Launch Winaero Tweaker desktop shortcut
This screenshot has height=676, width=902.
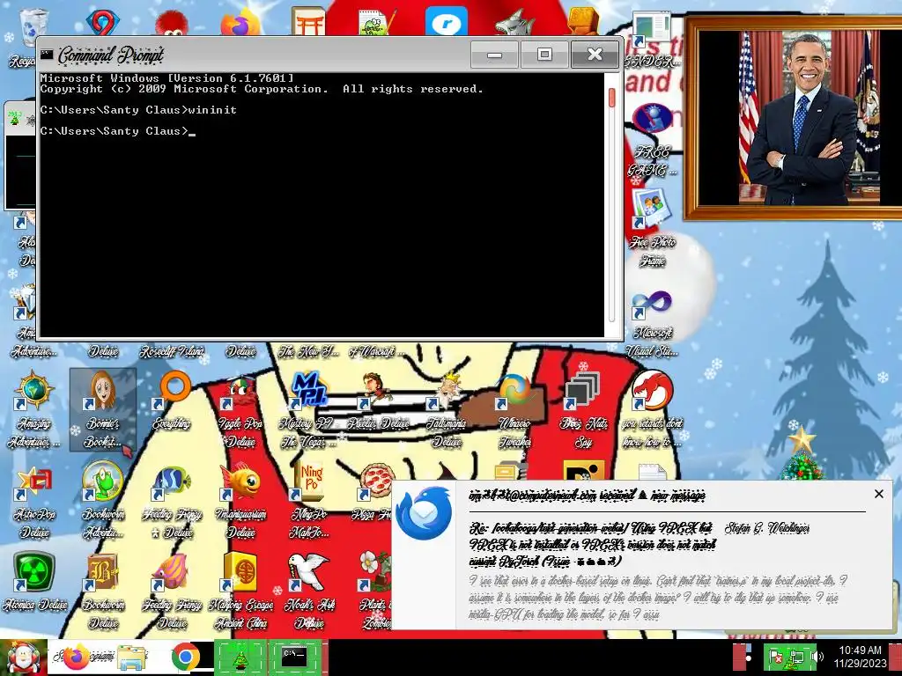click(x=514, y=409)
